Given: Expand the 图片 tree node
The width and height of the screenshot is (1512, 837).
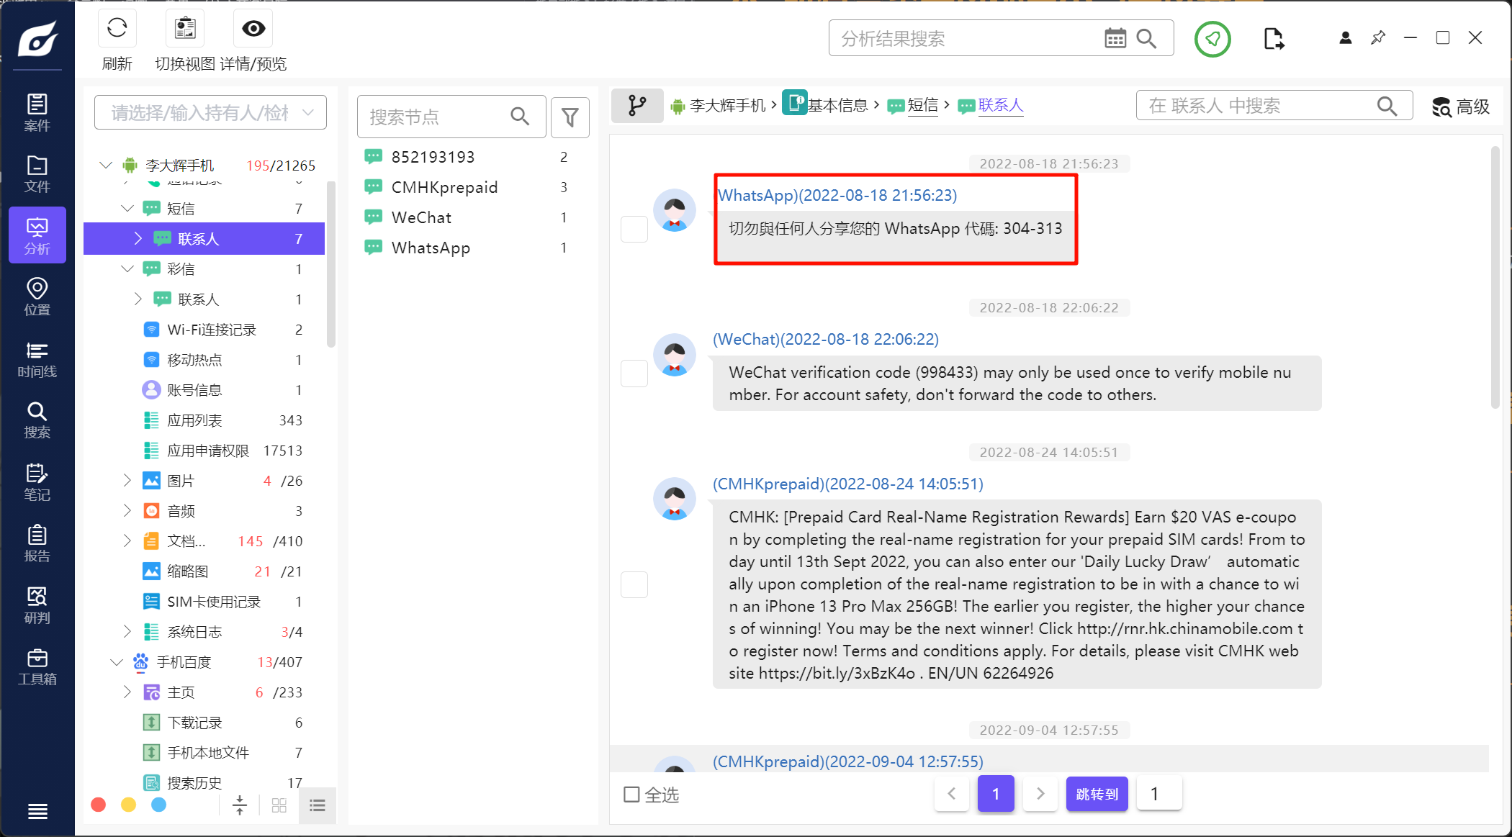Looking at the screenshot, I should (x=127, y=480).
